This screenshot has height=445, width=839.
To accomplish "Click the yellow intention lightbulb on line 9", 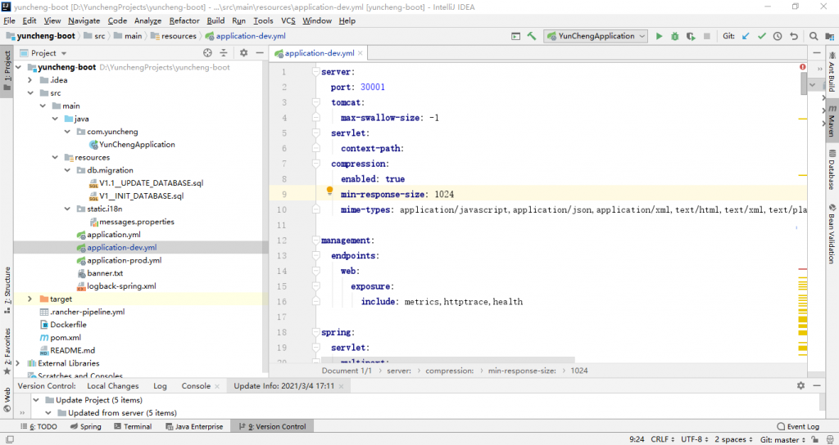I will point(329,191).
